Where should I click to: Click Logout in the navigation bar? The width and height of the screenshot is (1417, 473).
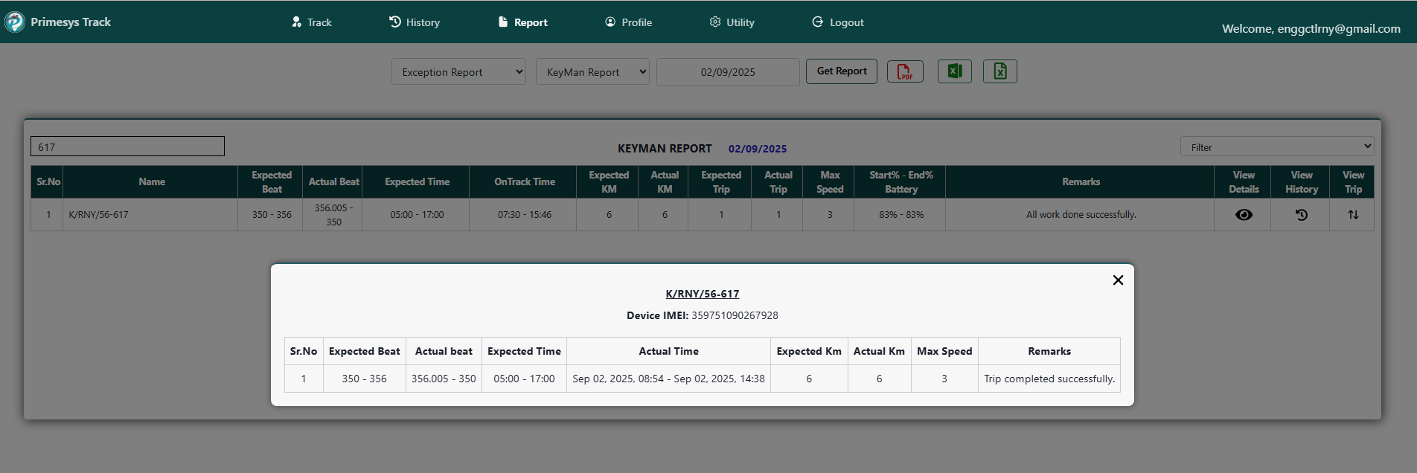pos(837,22)
